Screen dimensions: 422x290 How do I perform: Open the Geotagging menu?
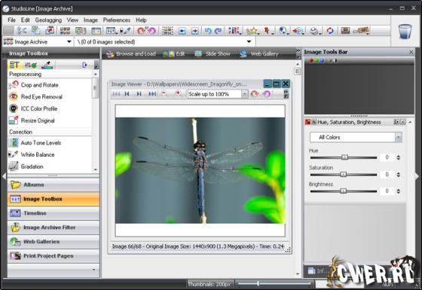coord(48,20)
